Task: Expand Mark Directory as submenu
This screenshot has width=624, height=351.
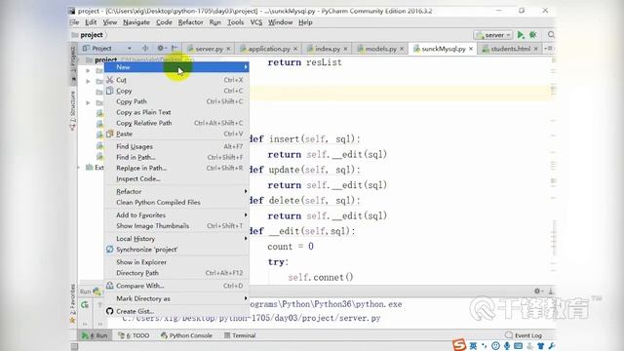Action: tap(176, 298)
